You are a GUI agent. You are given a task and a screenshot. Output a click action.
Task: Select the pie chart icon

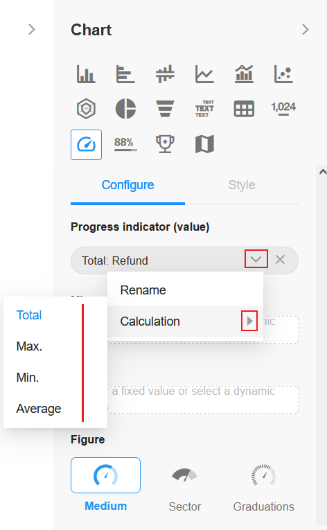[x=125, y=109]
